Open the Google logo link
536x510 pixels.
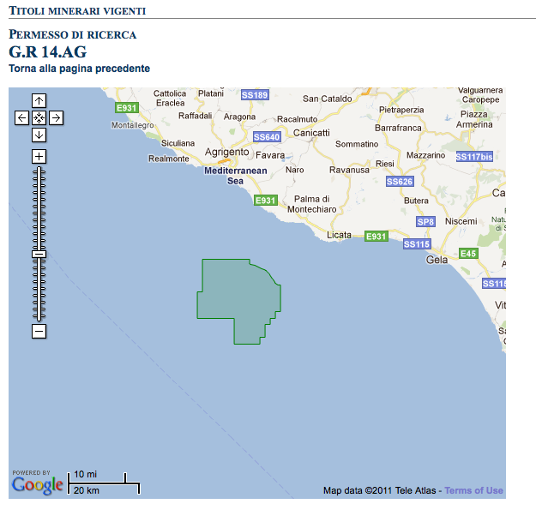pyautogui.click(x=38, y=485)
